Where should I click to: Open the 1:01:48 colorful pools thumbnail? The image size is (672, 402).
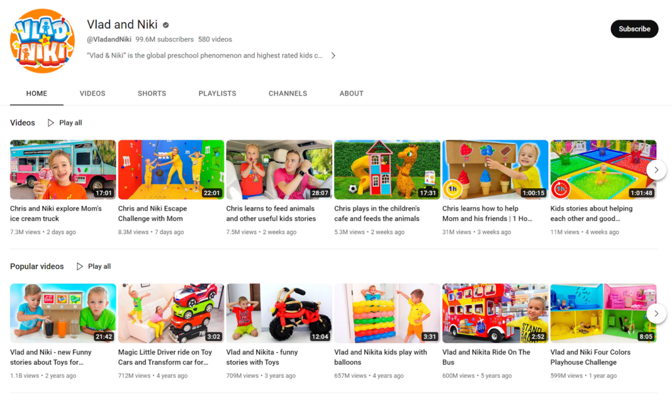click(x=603, y=170)
